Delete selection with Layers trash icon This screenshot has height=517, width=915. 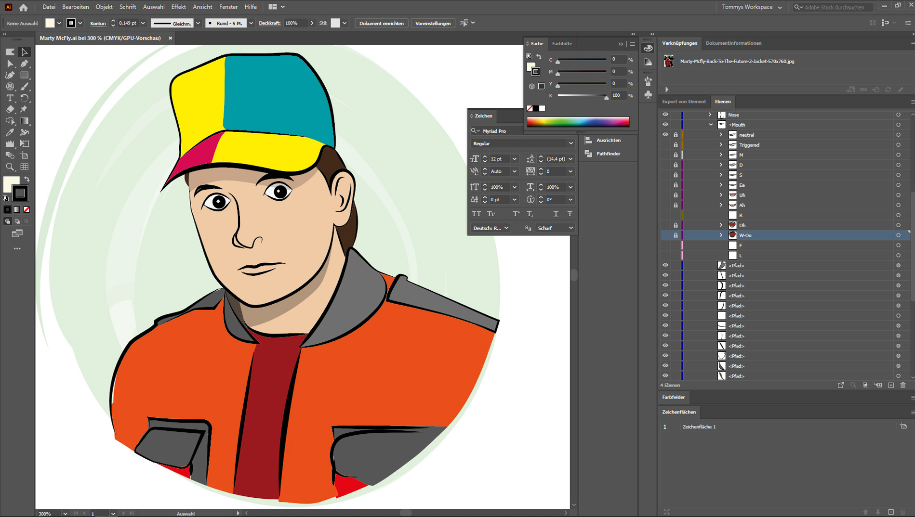point(903,385)
